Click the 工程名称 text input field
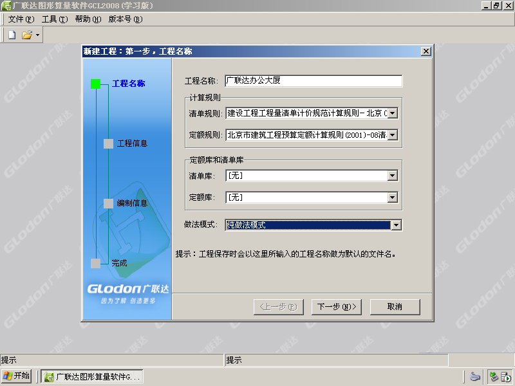Screen dimensions: 515x386 [314, 81]
